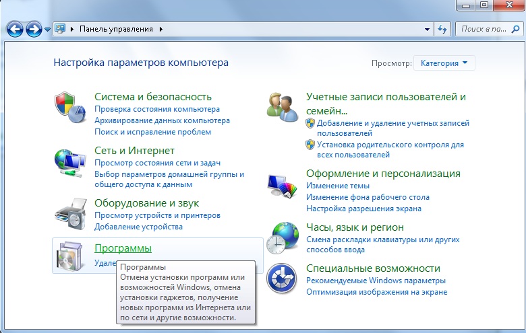Minimize the Control Panel window

tap(466, 5)
